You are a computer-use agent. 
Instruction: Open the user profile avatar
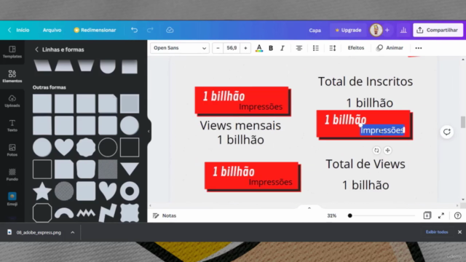pos(376,30)
